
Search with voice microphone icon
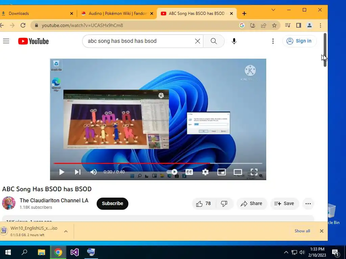[x=234, y=41]
